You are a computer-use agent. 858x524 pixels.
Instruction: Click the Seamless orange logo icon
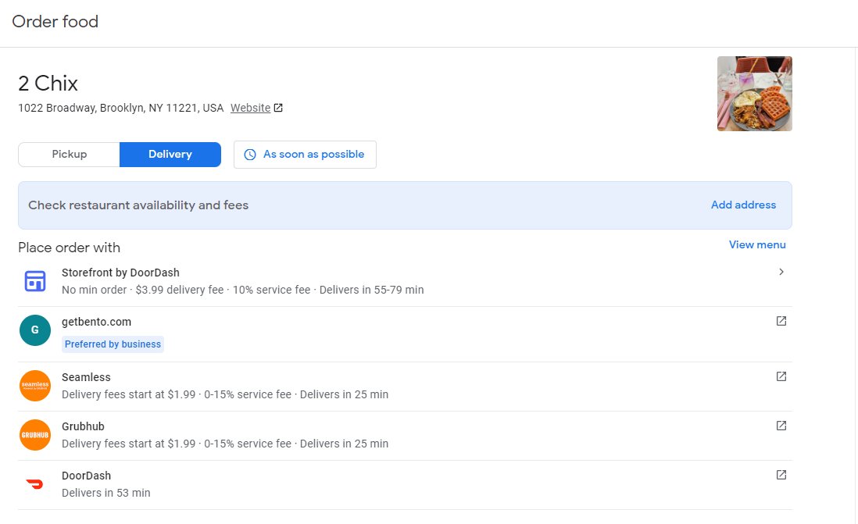tap(35, 386)
